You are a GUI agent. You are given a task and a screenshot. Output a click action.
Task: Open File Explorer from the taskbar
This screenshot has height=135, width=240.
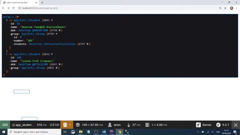(81, 132)
